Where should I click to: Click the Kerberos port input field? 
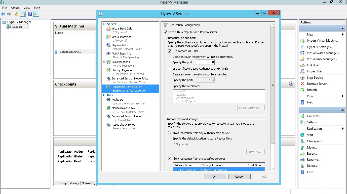[205, 62]
